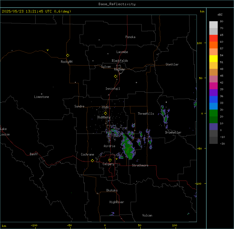Select the Strathmore label
This screenshot has width=234, height=229.
point(140,165)
